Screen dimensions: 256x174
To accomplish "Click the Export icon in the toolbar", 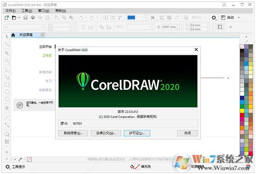I will point(113,17).
